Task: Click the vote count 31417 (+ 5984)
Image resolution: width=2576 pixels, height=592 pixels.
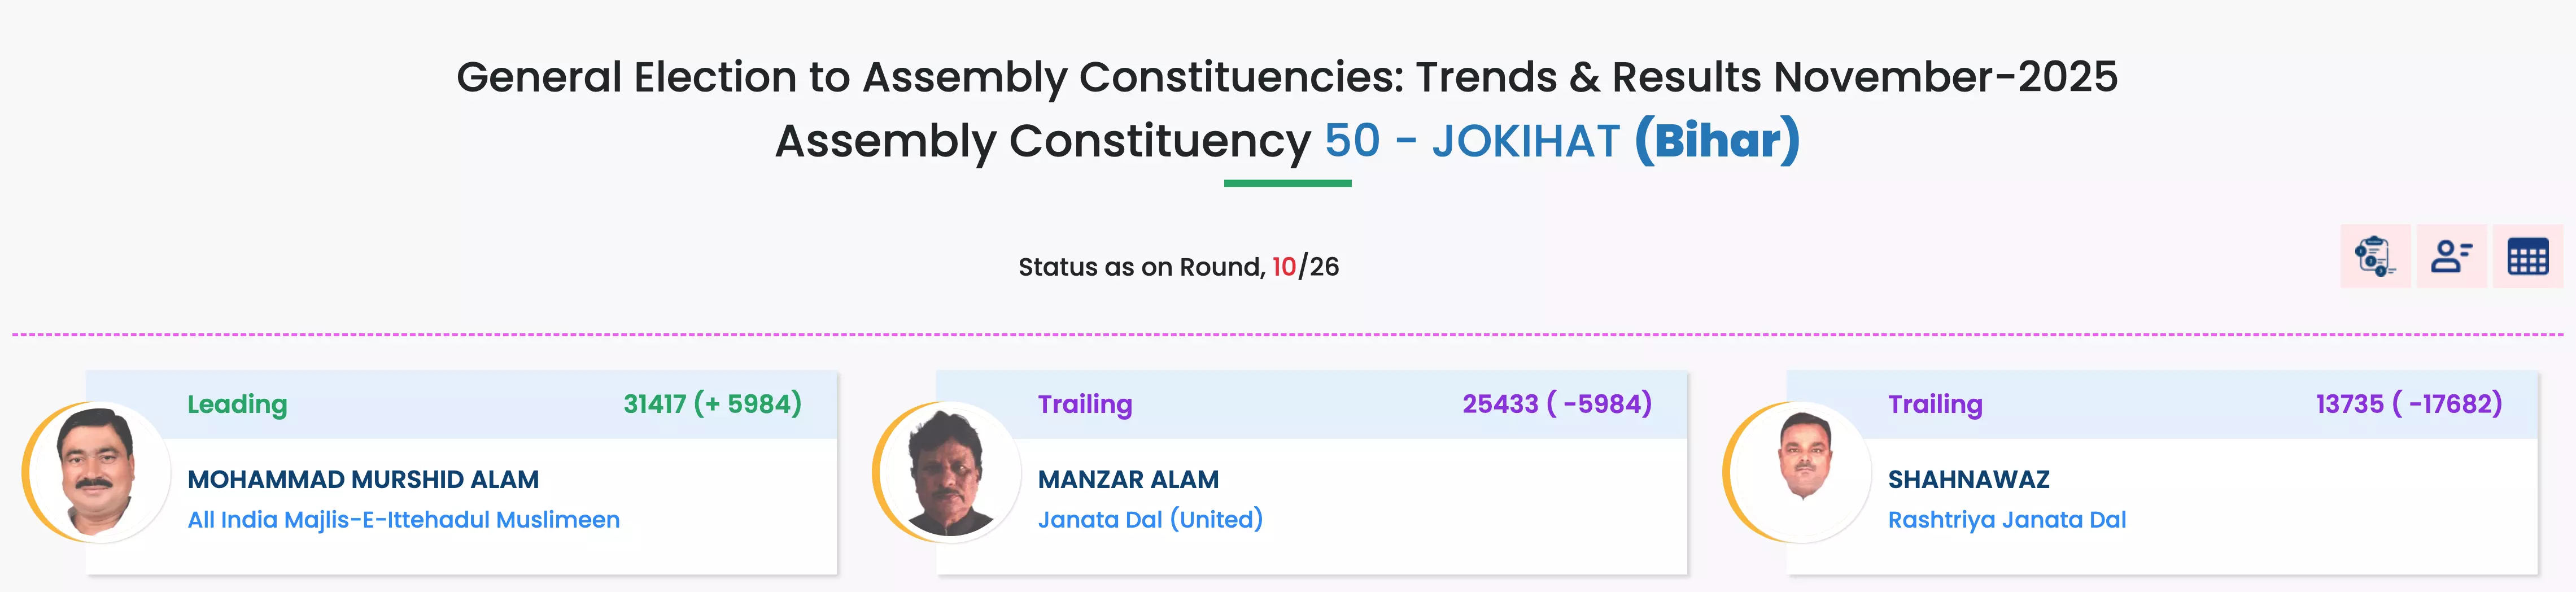Action: tap(712, 404)
